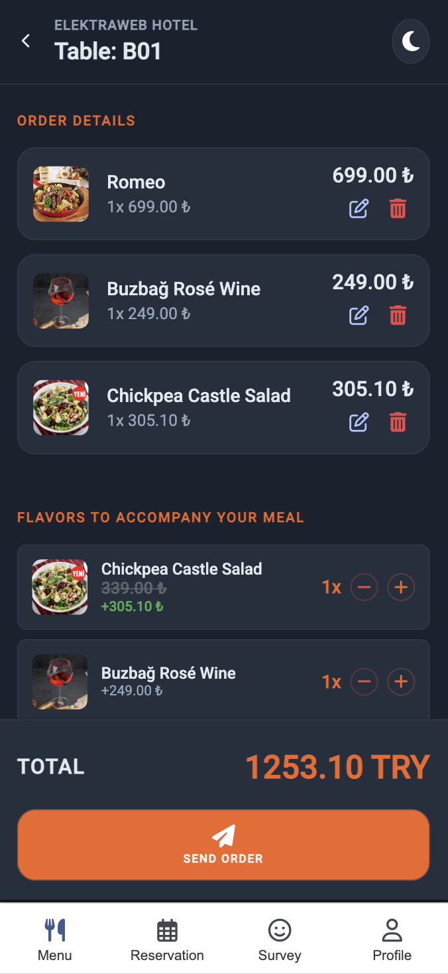Delete Romeo from the order
This screenshot has height=974, width=448.
[398, 209]
